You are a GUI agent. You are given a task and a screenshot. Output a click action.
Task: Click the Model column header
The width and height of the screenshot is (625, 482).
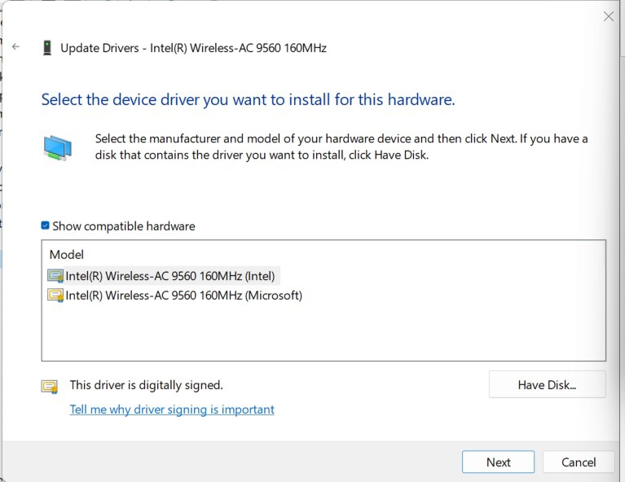click(x=67, y=255)
